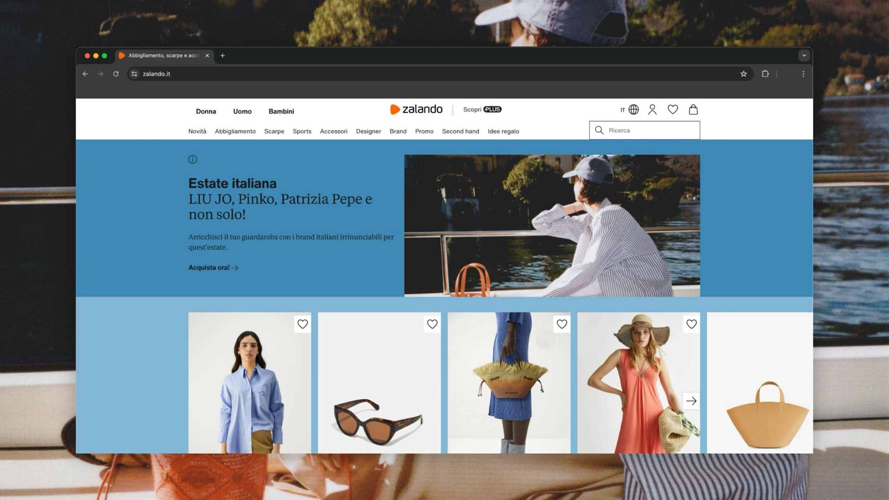Open the Designer menu
The width and height of the screenshot is (889, 500).
point(368,131)
